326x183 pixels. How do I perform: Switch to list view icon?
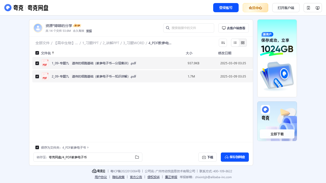235,43
